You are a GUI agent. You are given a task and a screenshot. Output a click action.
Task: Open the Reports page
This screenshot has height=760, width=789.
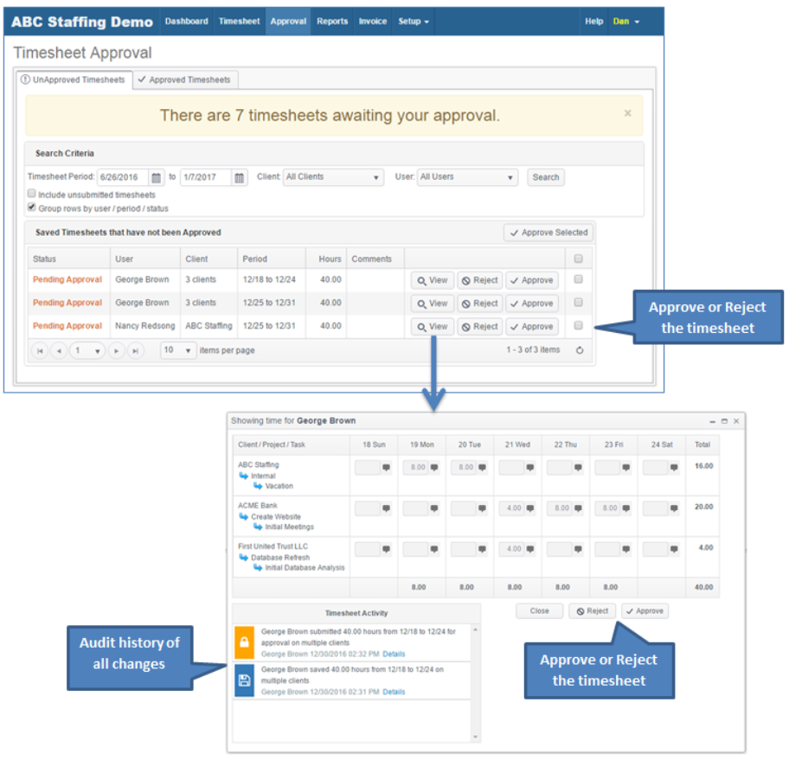click(x=332, y=21)
